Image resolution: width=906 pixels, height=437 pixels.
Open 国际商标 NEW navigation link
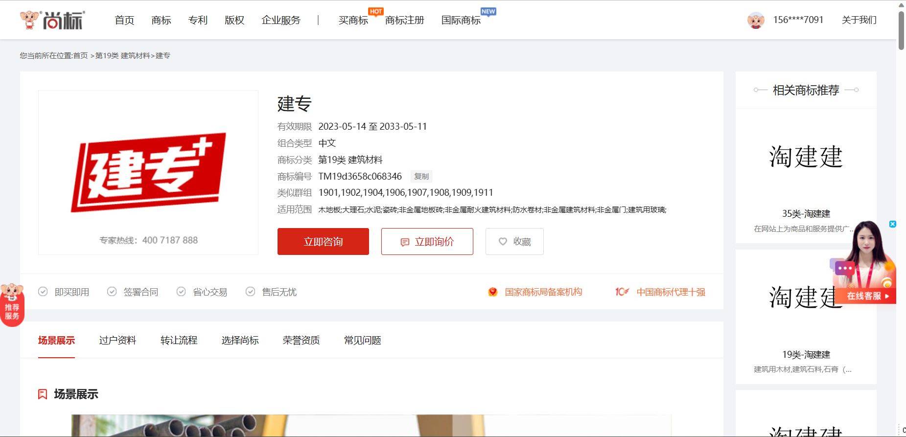click(461, 20)
